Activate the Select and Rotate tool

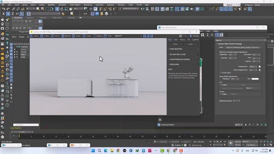62,9
